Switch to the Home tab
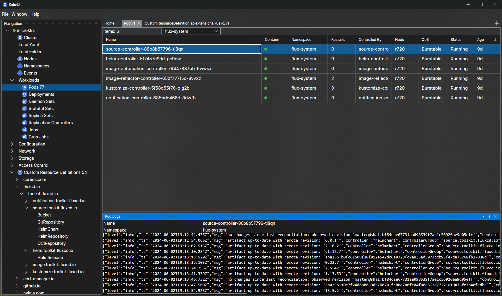Viewport: 502px width, 296px height. pos(109,23)
